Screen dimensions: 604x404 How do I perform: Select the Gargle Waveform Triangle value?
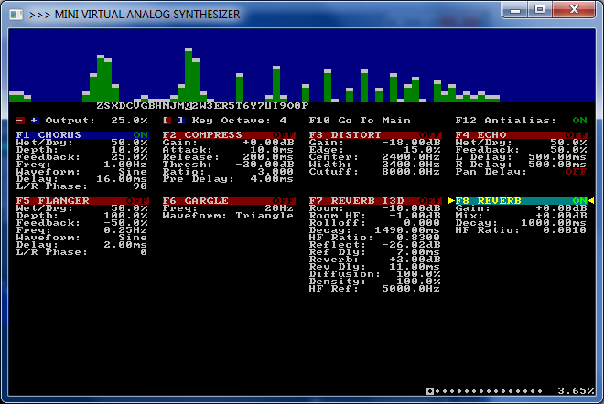pyautogui.click(x=261, y=215)
